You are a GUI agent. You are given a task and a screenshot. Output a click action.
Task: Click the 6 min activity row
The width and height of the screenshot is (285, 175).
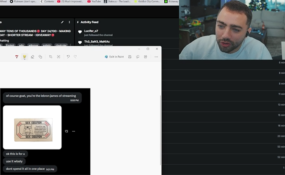(x=223, y=64)
